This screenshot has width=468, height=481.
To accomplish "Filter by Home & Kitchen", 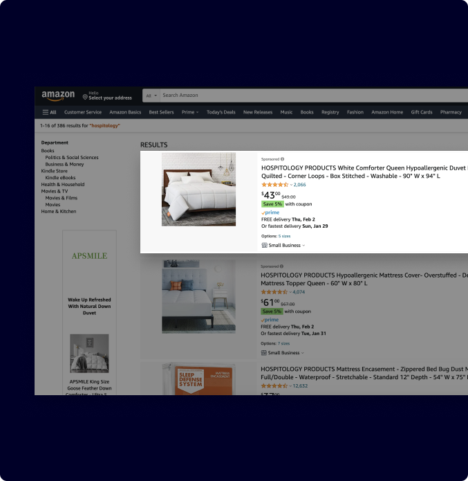I will click(x=59, y=211).
